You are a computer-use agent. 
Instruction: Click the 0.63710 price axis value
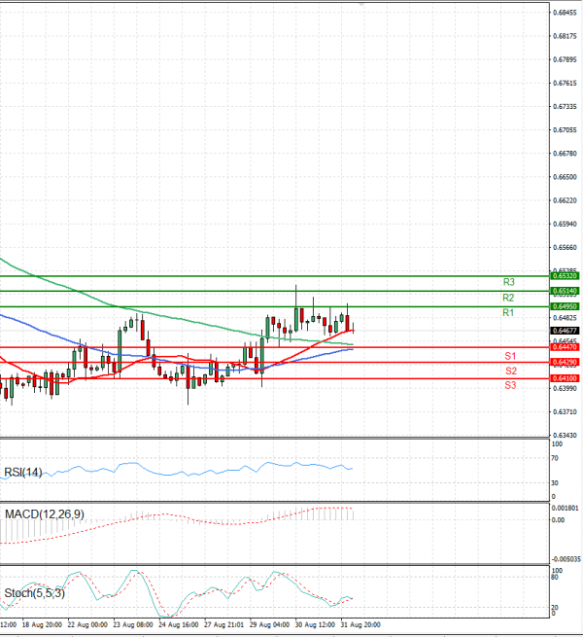[565, 412]
